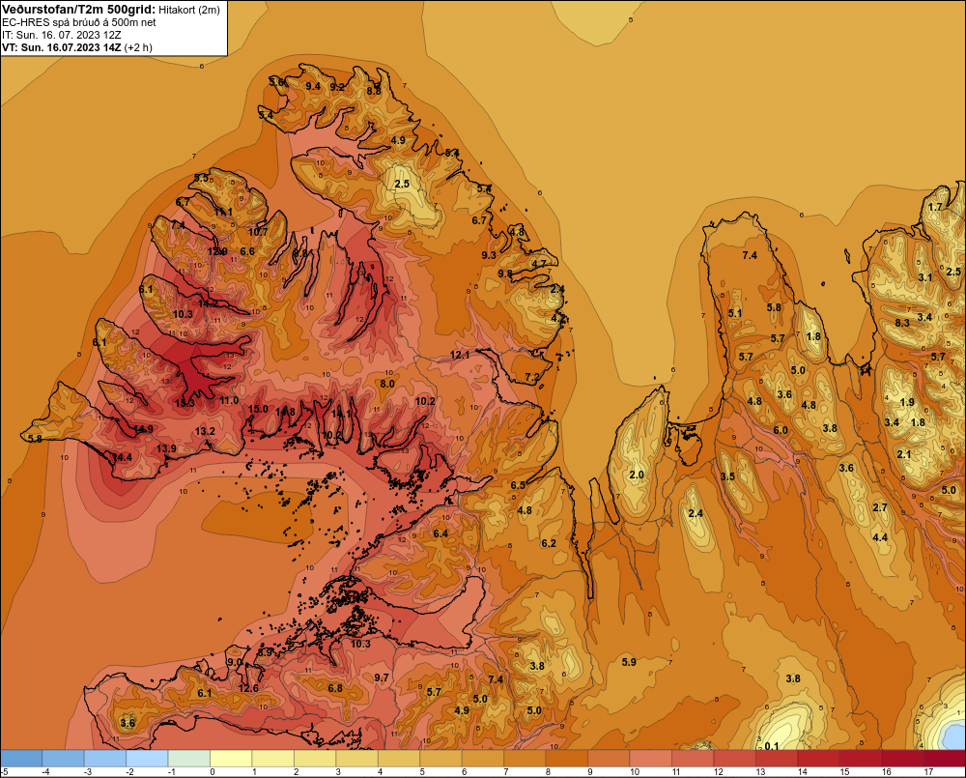The image size is (966, 778).
Task: Click the 9.2 temperature value
Action: 337,87
